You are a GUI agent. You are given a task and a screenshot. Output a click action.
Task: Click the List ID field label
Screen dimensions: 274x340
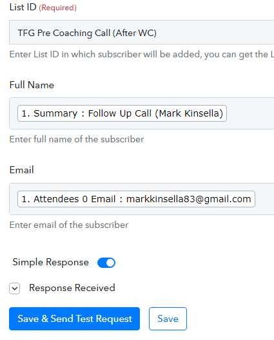pos(23,7)
